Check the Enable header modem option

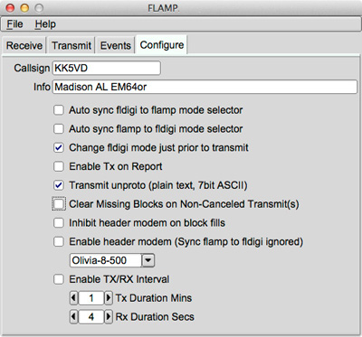tap(59, 241)
